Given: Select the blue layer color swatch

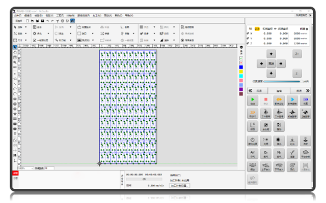Looking at the screenshot, I should pos(241,66).
